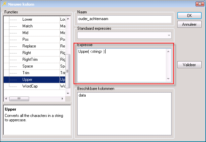Viewport: 206px width, 142px height.
Task: Select the Match function
Action: coord(27,26)
